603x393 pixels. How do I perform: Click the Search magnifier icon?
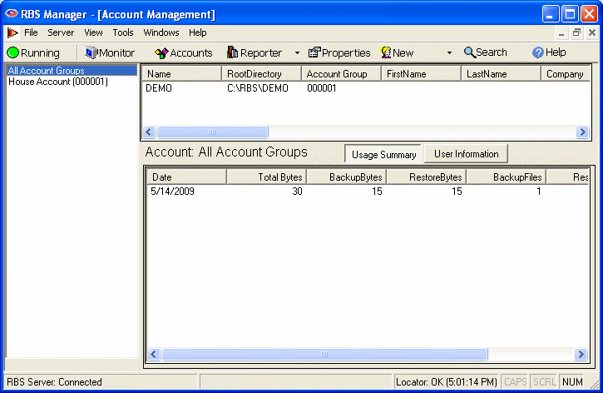coord(470,52)
